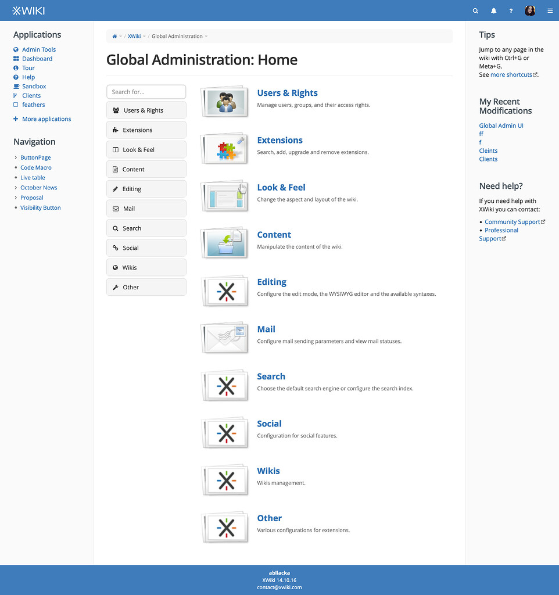Click the Search section thumbnail image
This screenshot has width=559, height=595.
(x=225, y=385)
